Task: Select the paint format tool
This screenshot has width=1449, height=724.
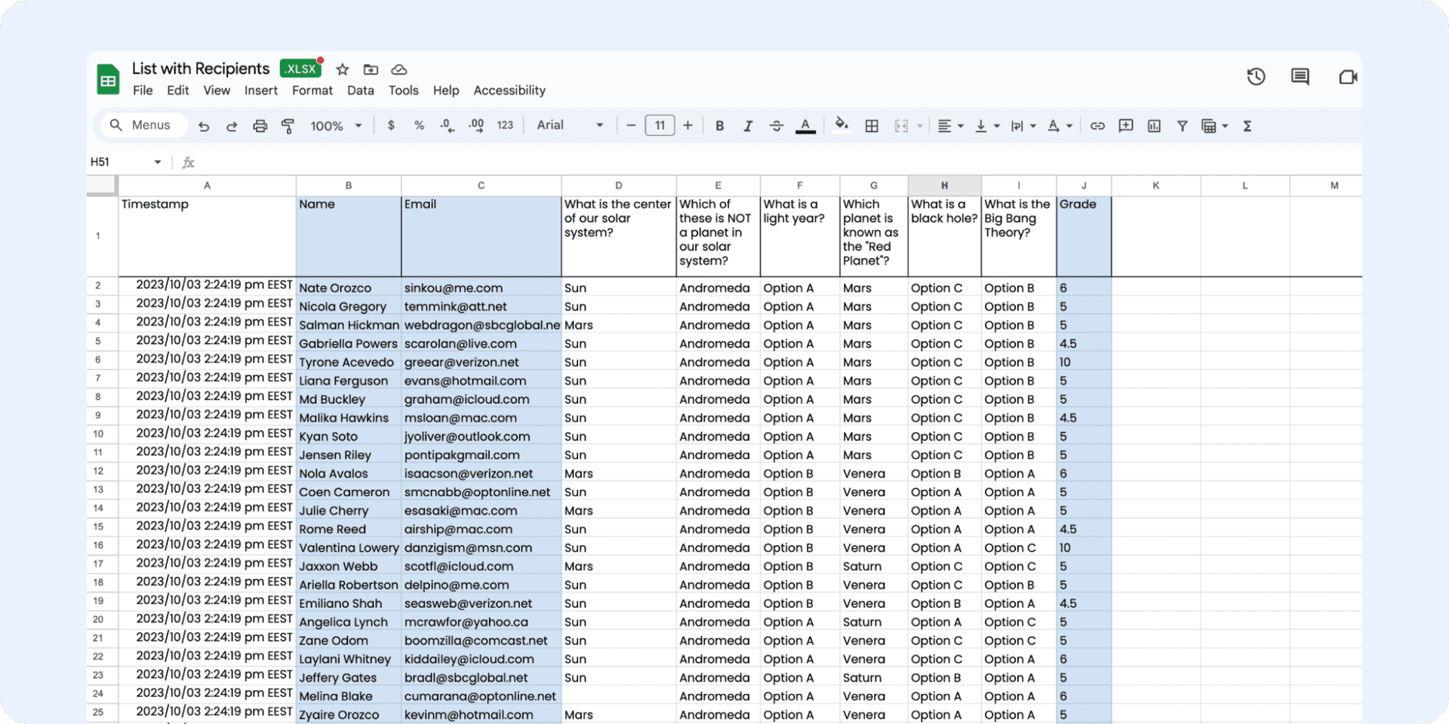Action: tap(288, 126)
